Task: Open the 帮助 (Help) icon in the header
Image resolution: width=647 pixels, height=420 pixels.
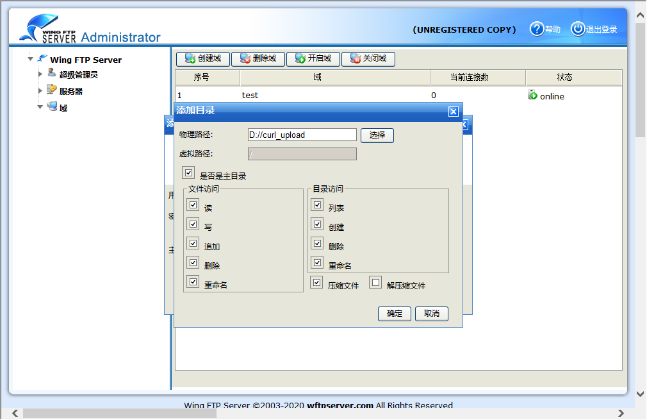Action: [536, 28]
